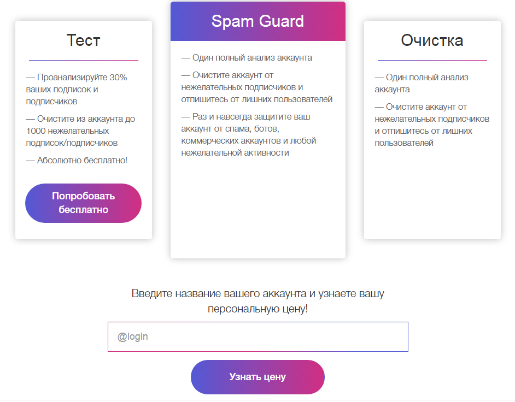Viewport: 515px width, 402px height.
Task: Click the Очистите до 1000 нежелательных line
Action: click(x=80, y=131)
